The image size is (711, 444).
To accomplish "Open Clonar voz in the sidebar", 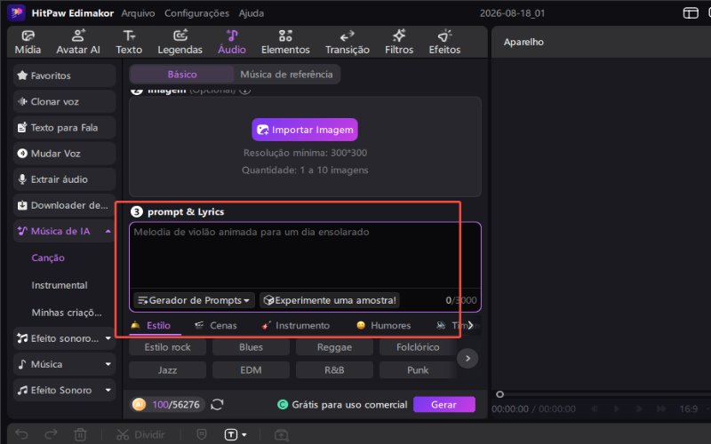I will click(64, 101).
